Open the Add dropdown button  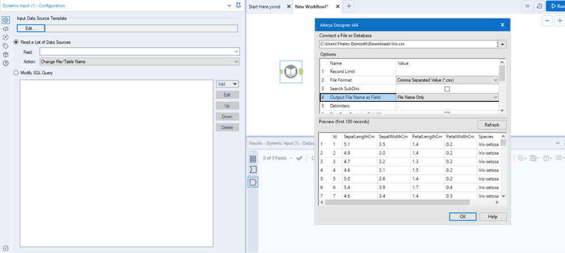click(227, 84)
